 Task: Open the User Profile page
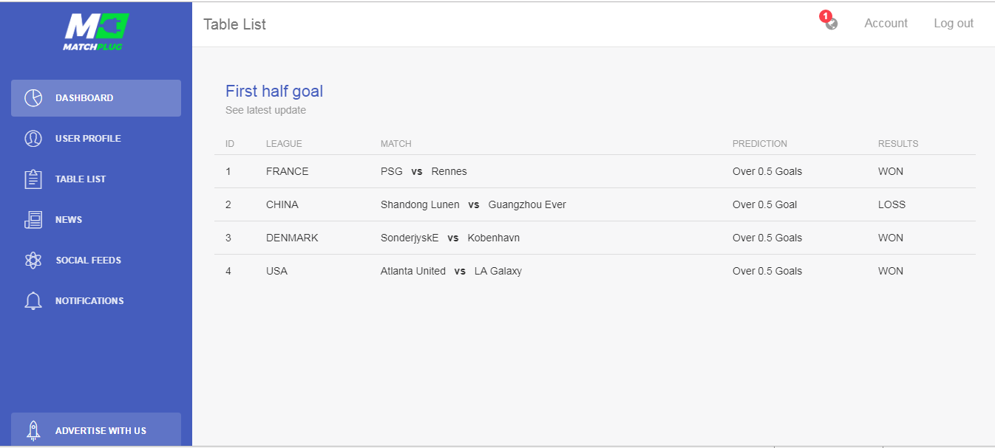96,139
